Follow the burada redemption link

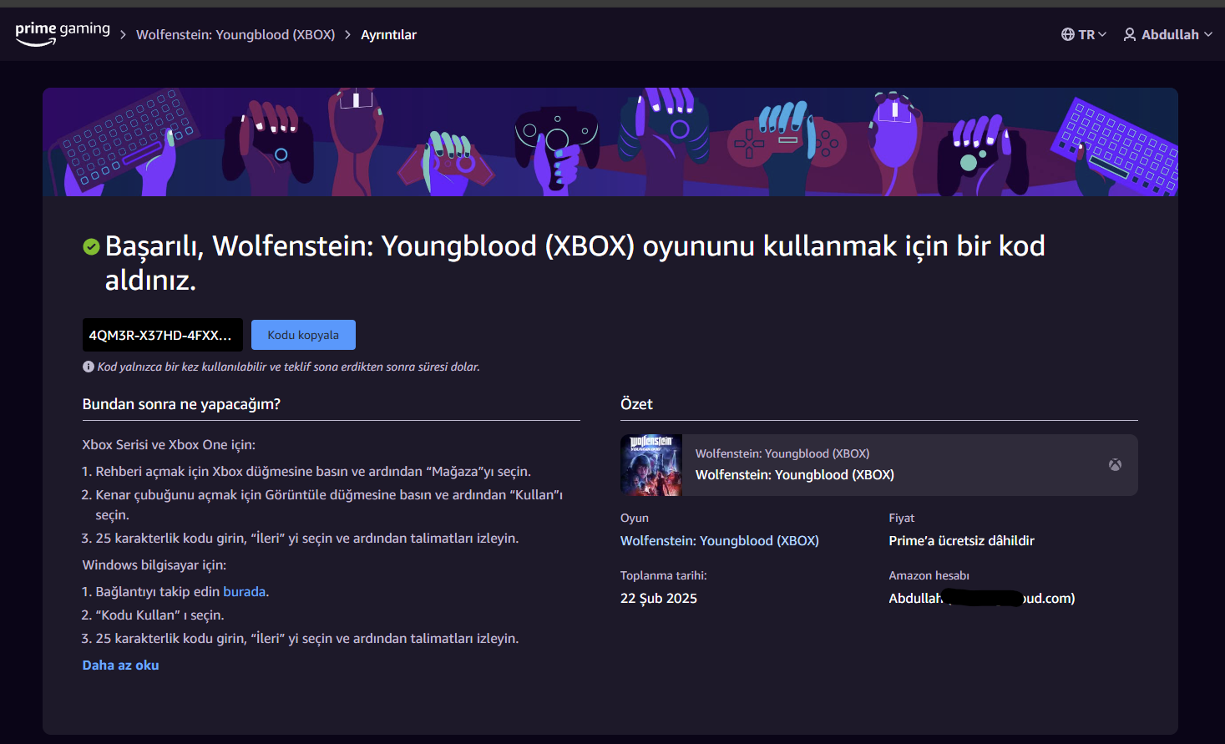[244, 591]
